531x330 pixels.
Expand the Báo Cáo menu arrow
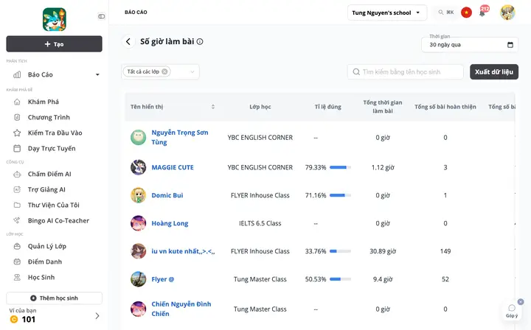point(97,74)
